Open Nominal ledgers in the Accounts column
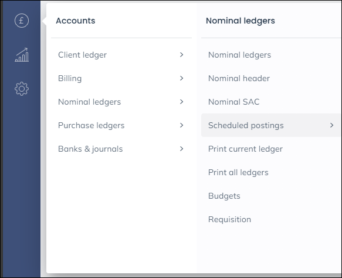342x278 pixels. click(x=121, y=102)
